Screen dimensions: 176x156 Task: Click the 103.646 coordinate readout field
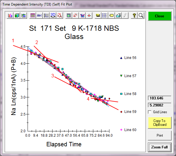(x=159, y=98)
